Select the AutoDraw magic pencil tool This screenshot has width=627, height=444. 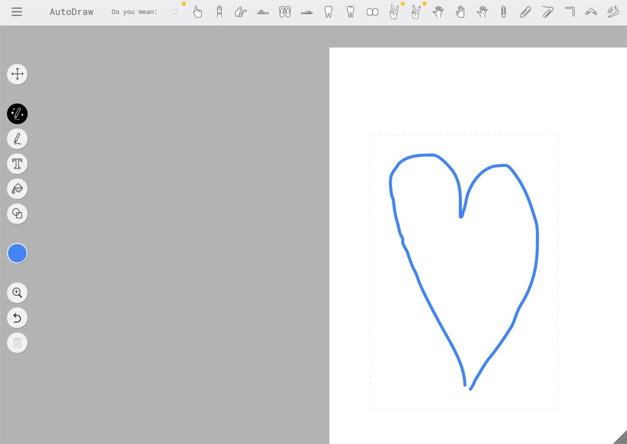pos(17,114)
